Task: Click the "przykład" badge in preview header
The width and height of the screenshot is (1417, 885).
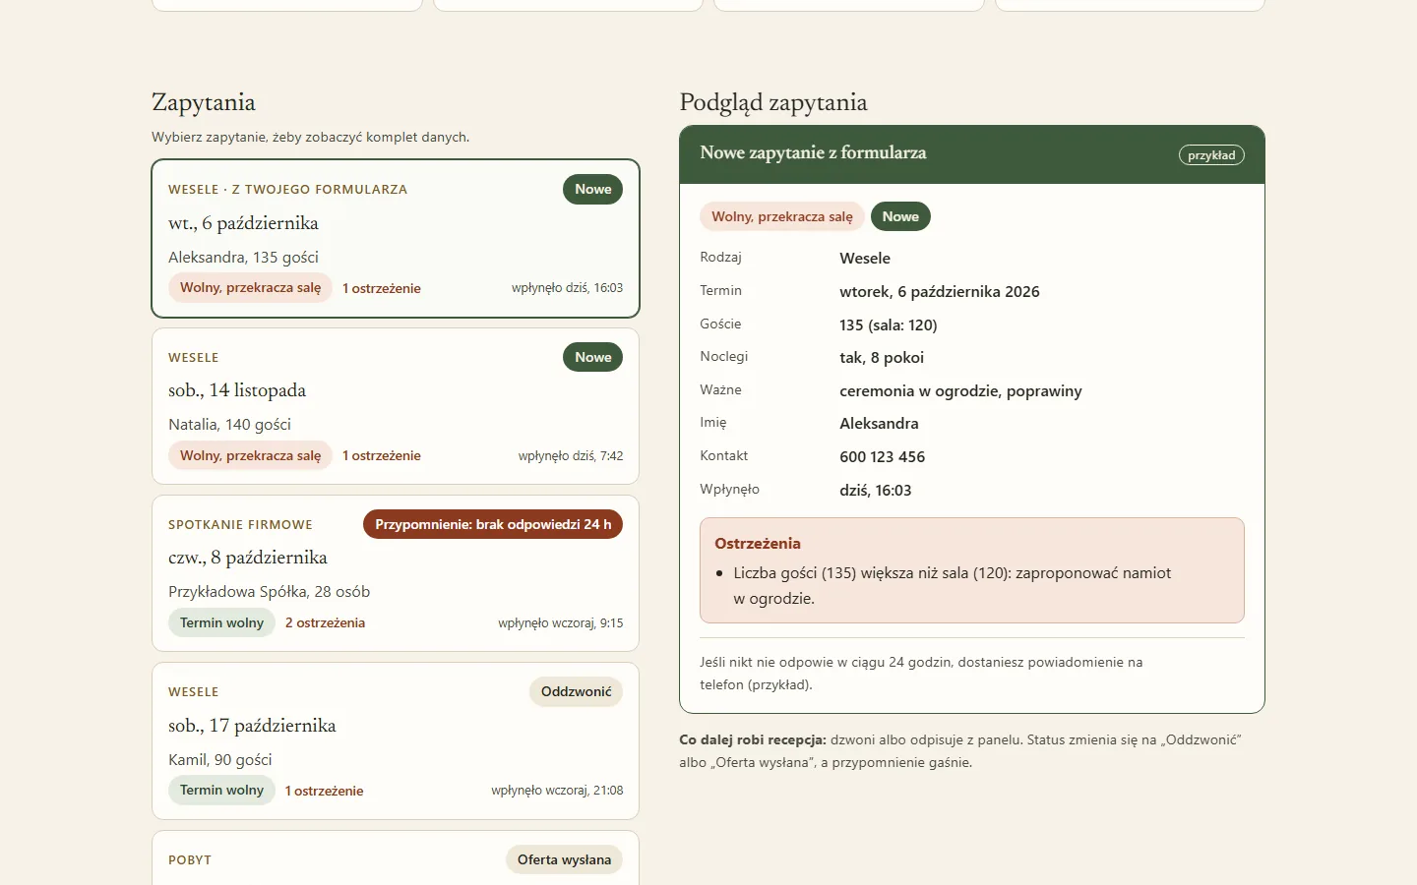Action: [x=1211, y=155]
